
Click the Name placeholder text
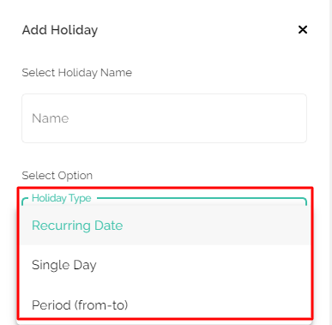coord(51,118)
